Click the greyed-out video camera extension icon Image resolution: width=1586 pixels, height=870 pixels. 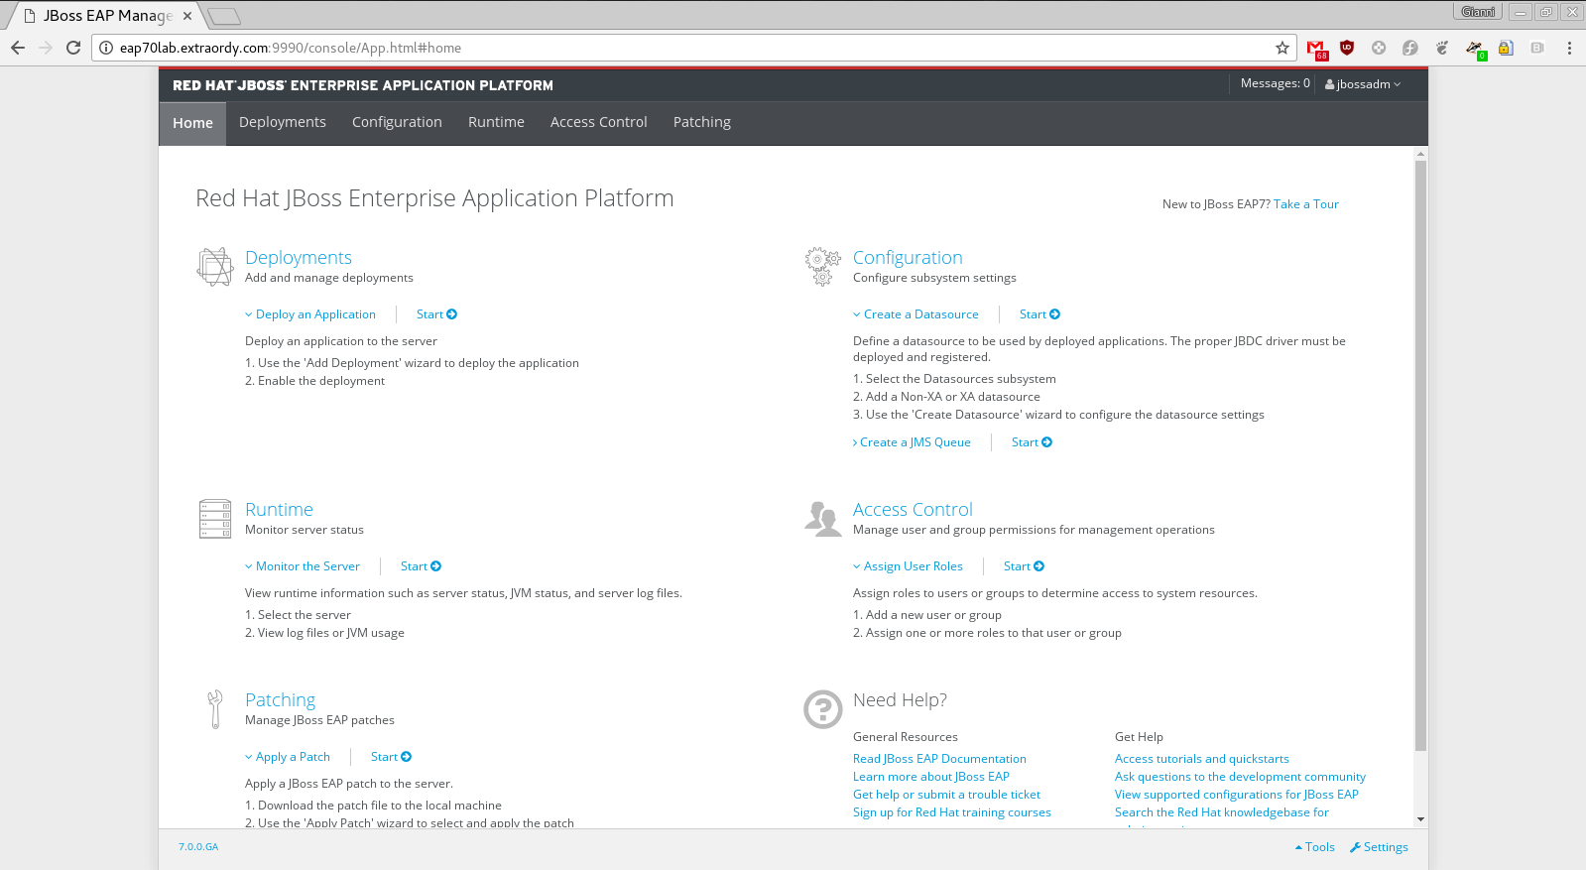click(1537, 48)
